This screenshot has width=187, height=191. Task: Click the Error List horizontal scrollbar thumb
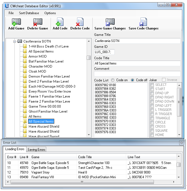click(x=82, y=182)
